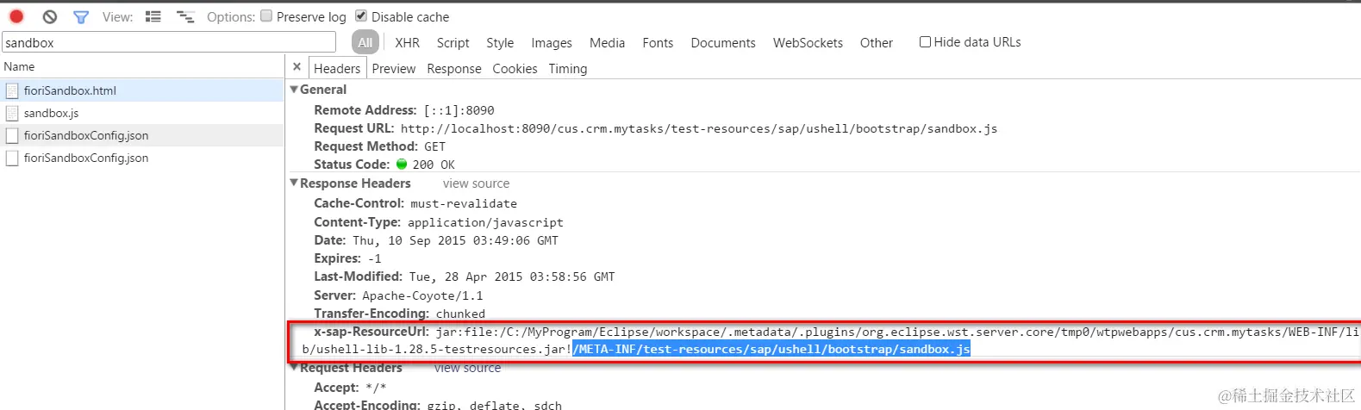Click the Date header value
The height and width of the screenshot is (410, 1361).
455,240
